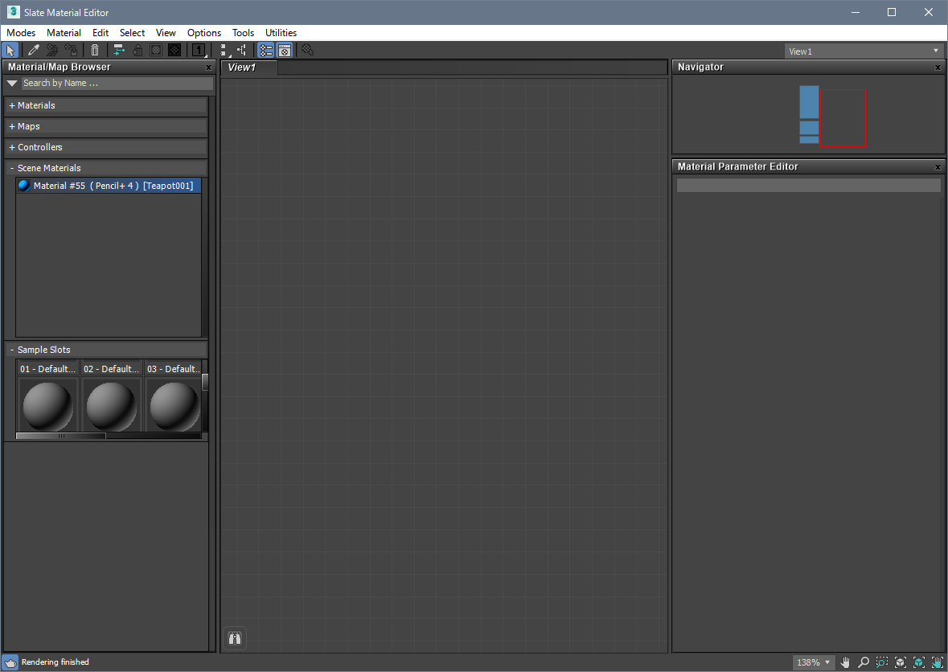Open the View1 view selector dropdown

pyautogui.click(x=863, y=51)
